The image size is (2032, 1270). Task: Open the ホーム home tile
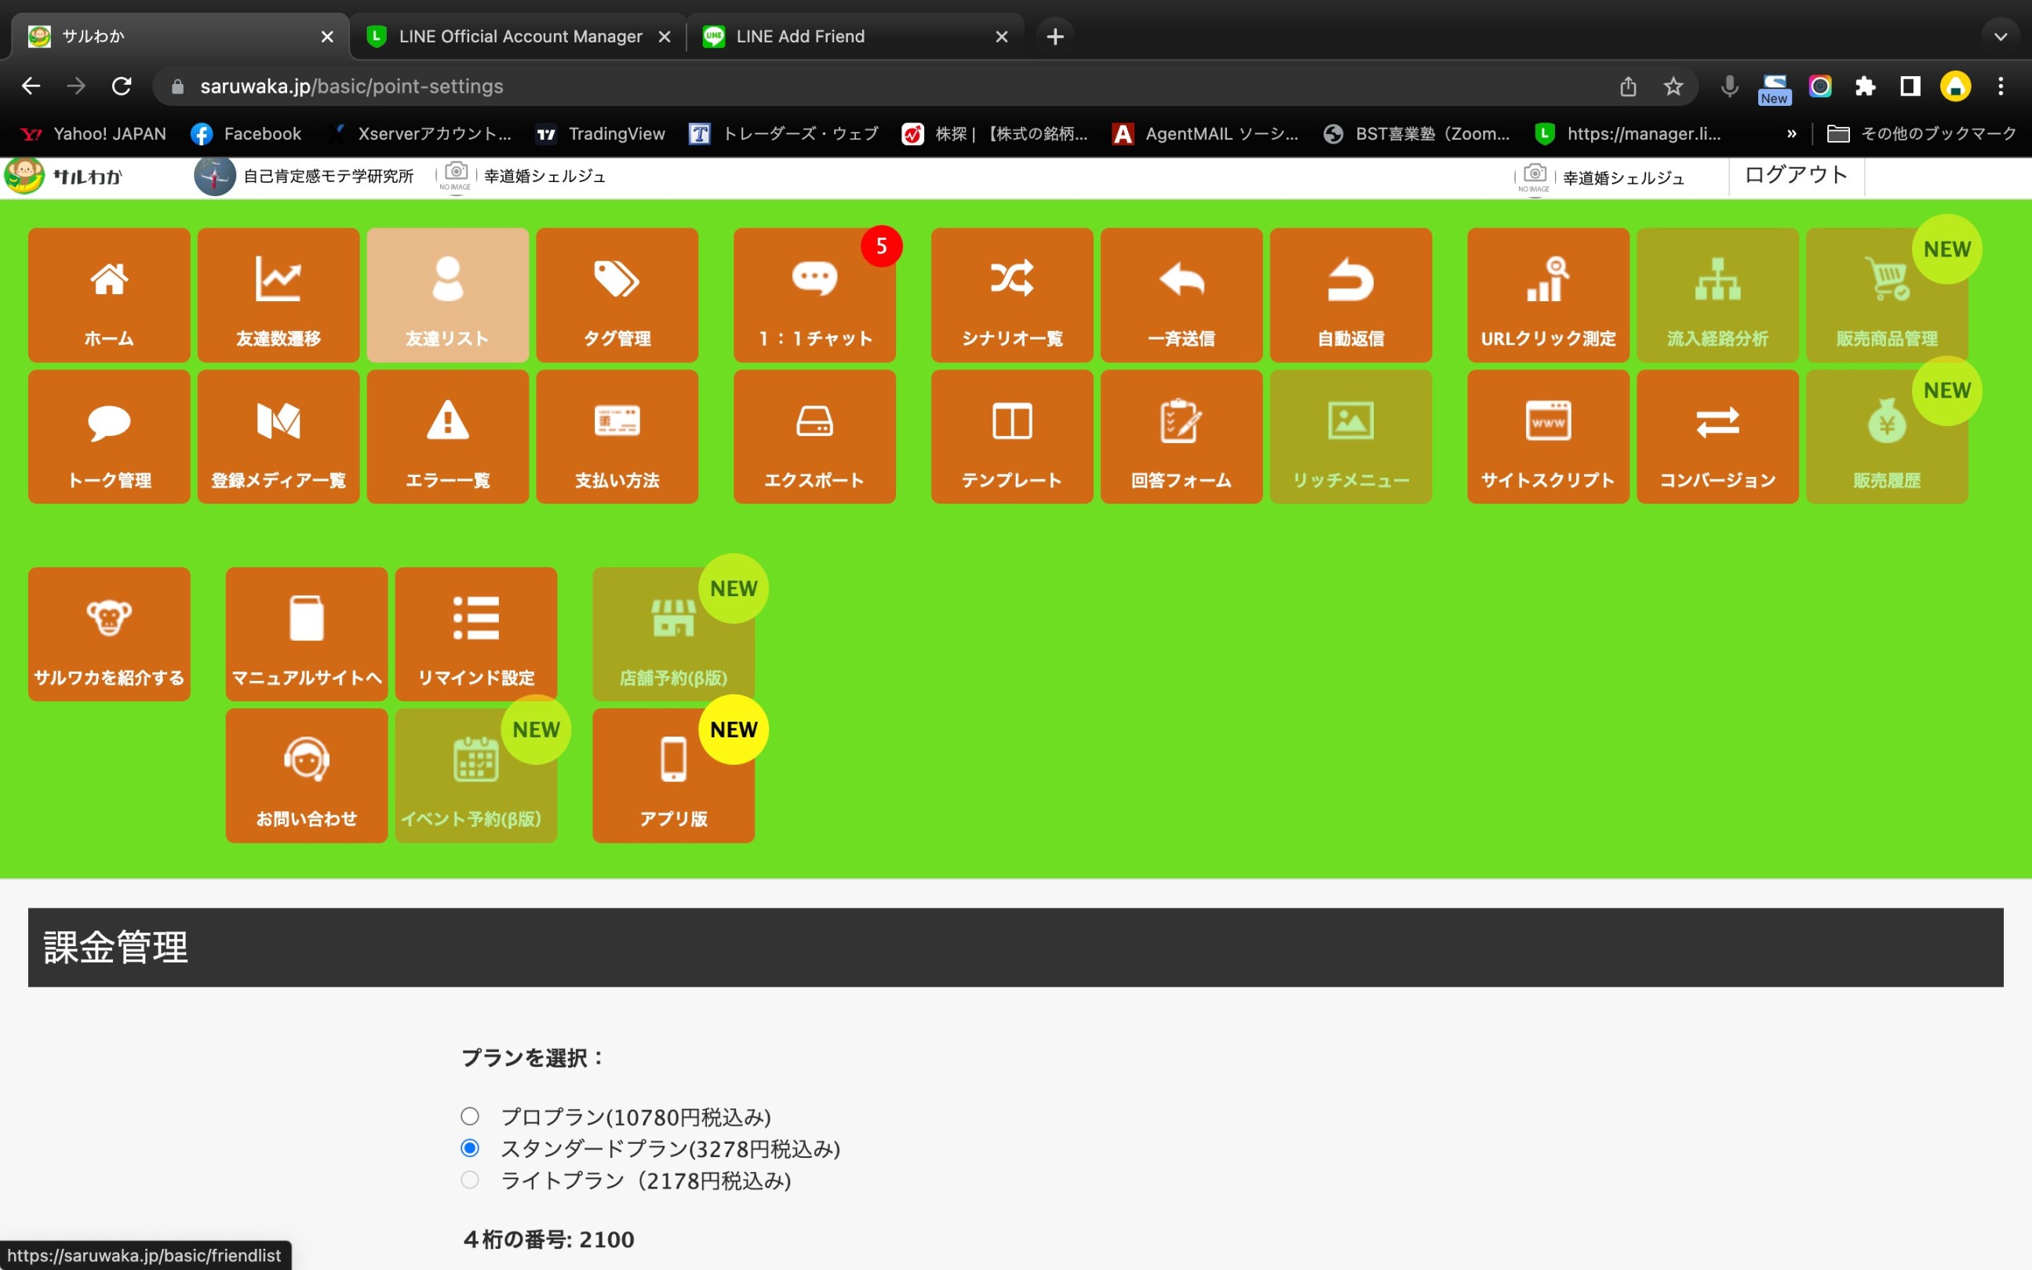[109, 295]
